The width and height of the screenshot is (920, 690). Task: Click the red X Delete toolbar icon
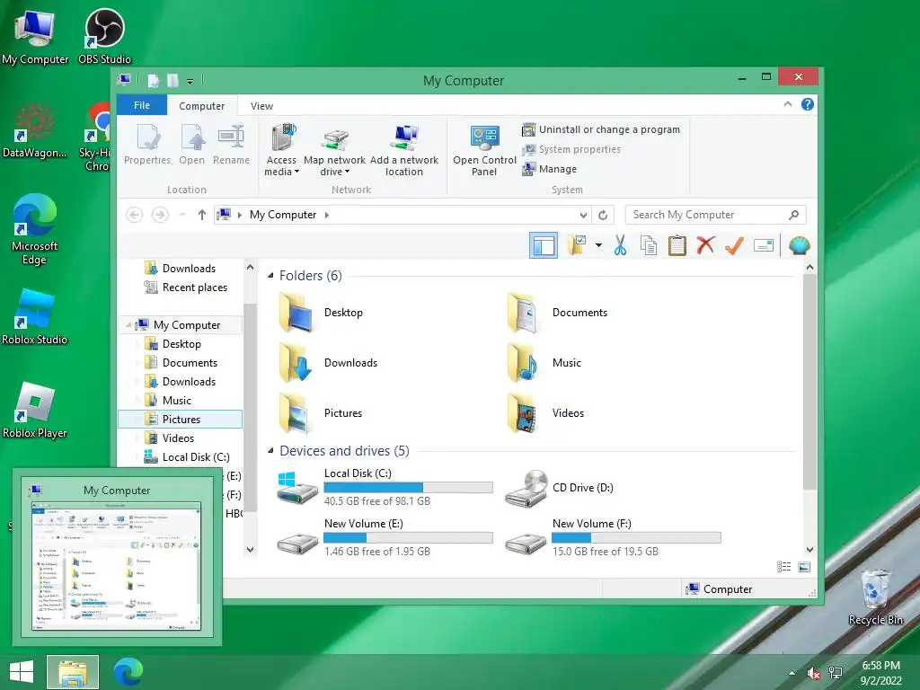706,245
